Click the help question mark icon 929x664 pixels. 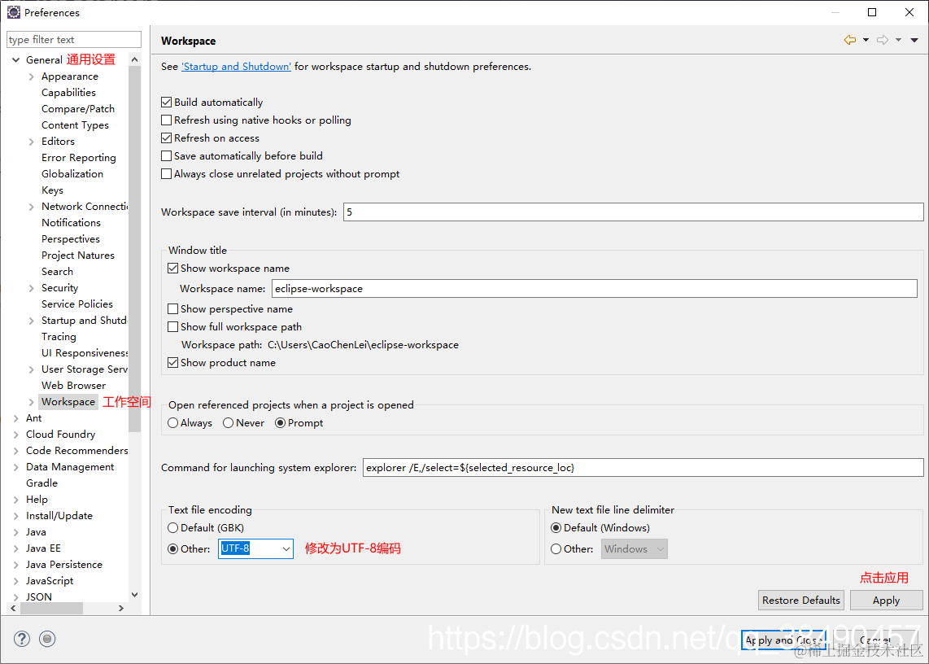22,639
